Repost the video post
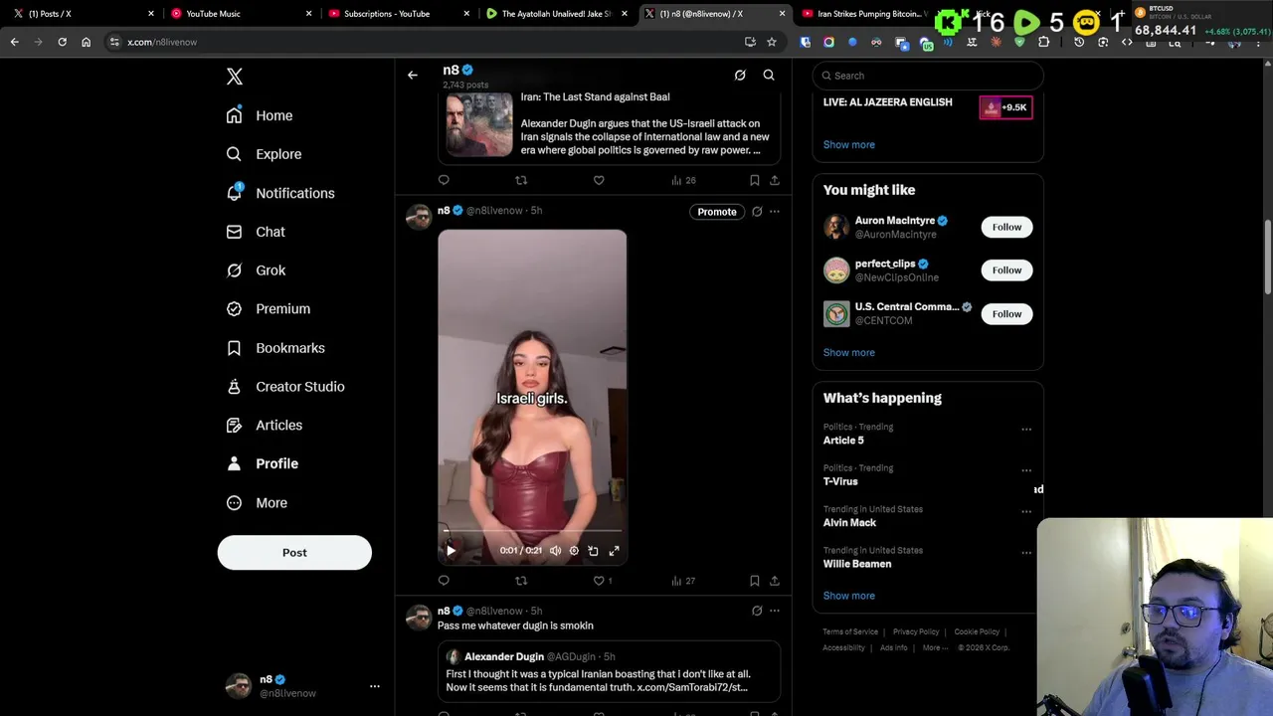Image resolution: width=1273 pixels, height=716 pixels. coord(521,581)
